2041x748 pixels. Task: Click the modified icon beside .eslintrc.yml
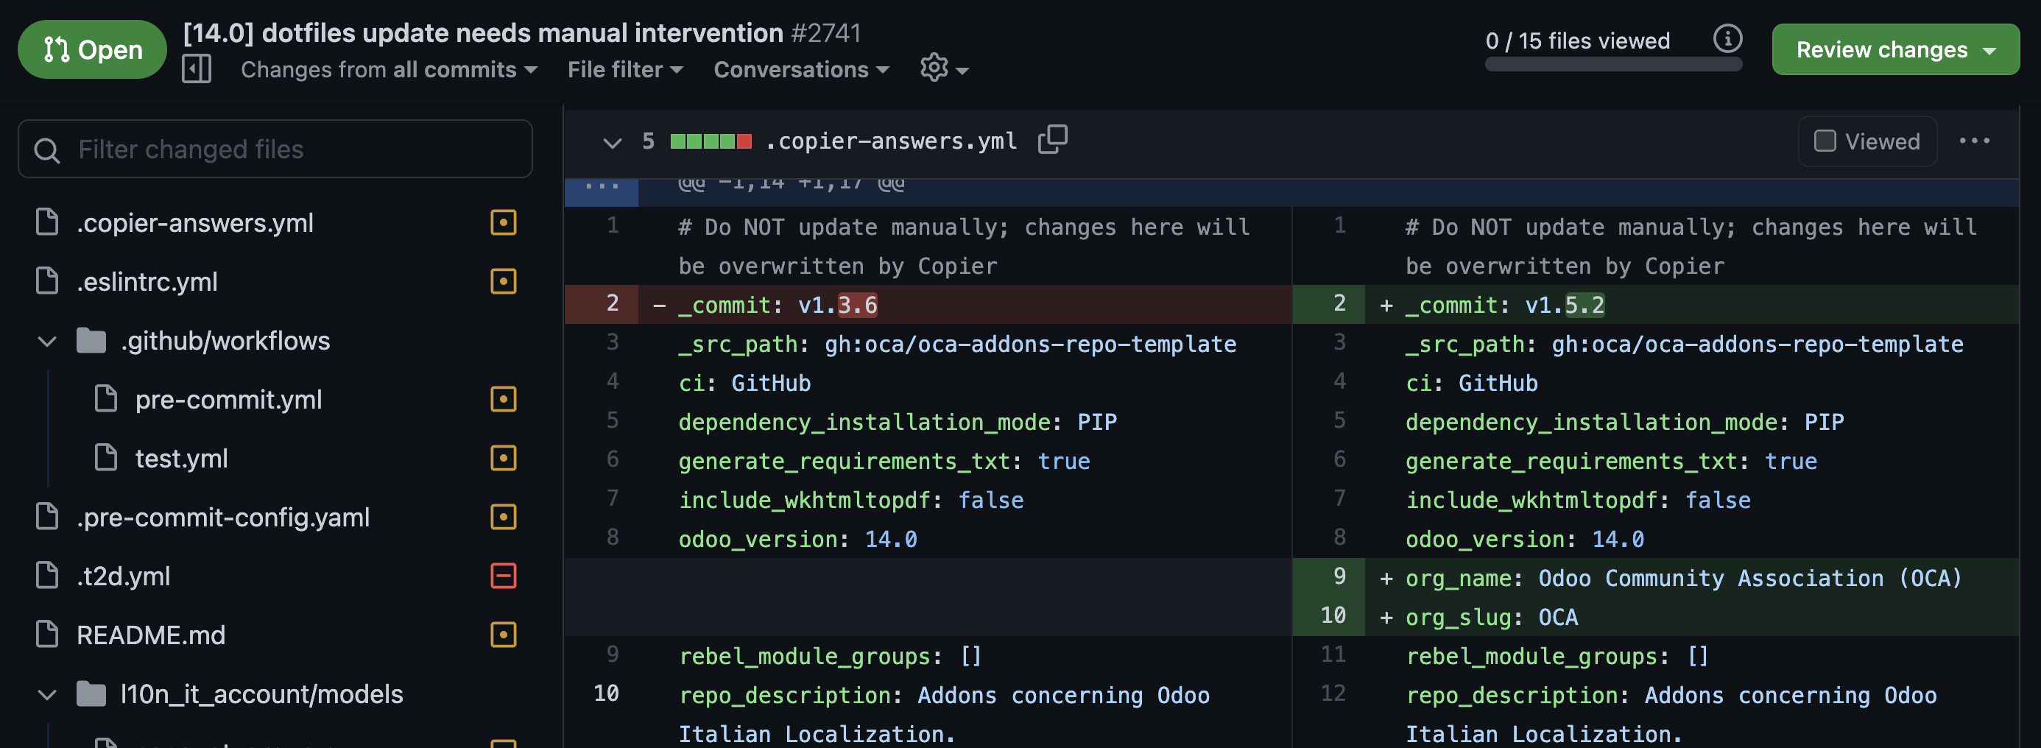[x=503, y=281]
